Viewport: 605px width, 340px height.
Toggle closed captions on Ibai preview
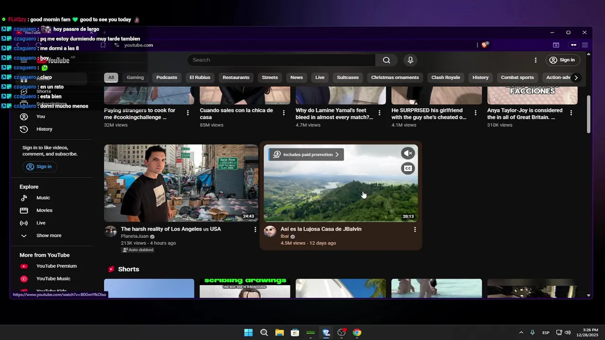coord(408,168)
